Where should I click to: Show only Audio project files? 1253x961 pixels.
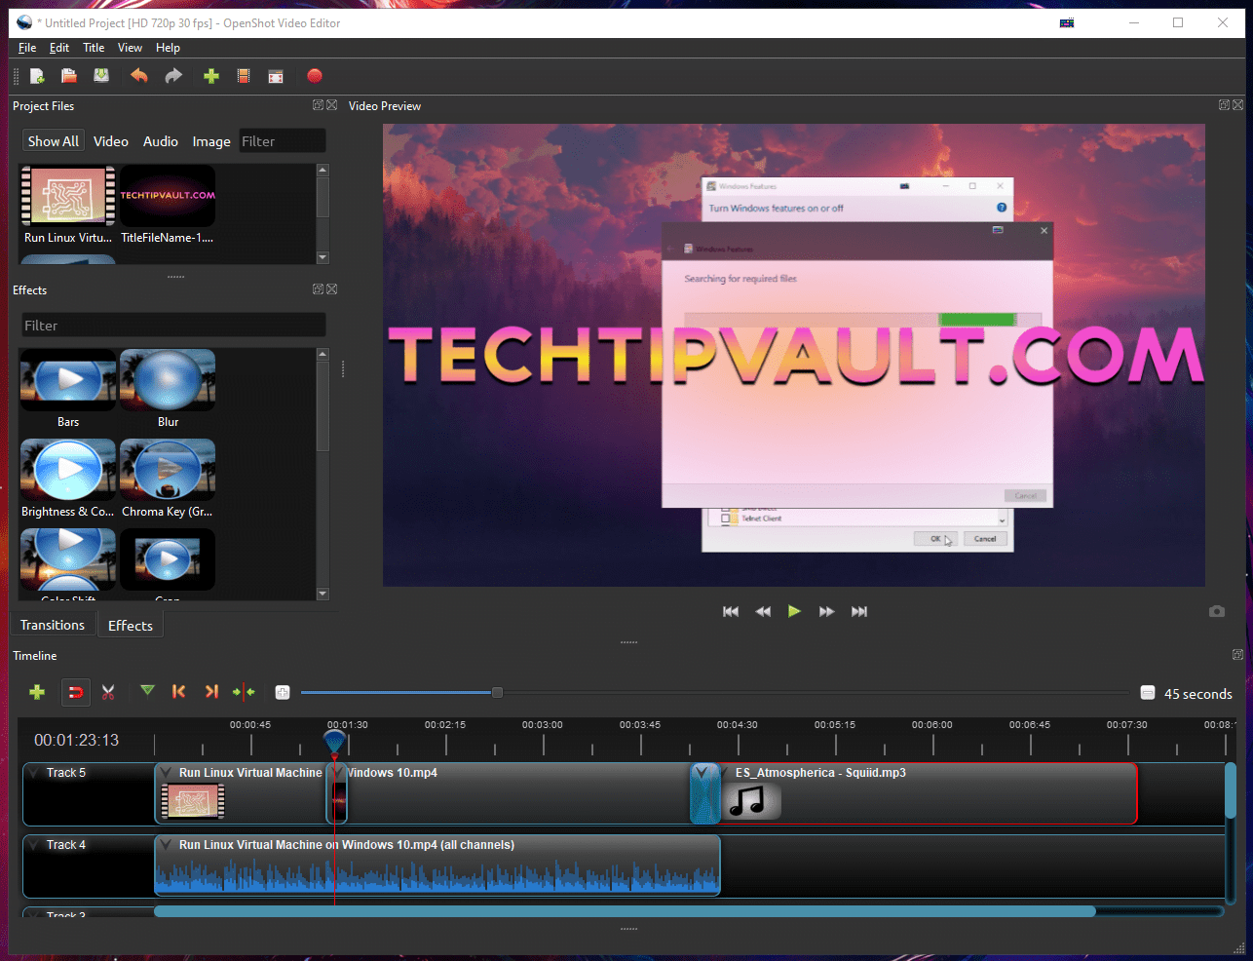pyautogui.click(x=160, y=140)
